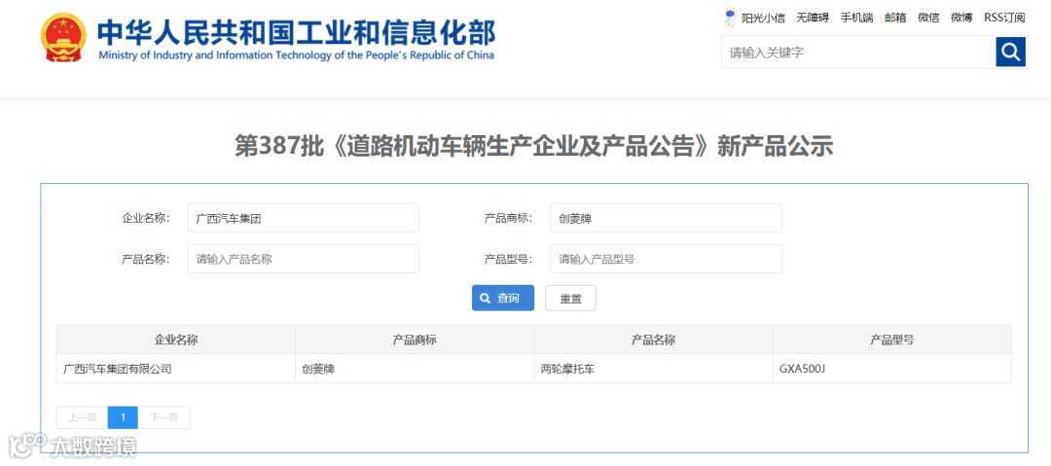Switch to 手机端 mobile version

[x=856, y=18]
